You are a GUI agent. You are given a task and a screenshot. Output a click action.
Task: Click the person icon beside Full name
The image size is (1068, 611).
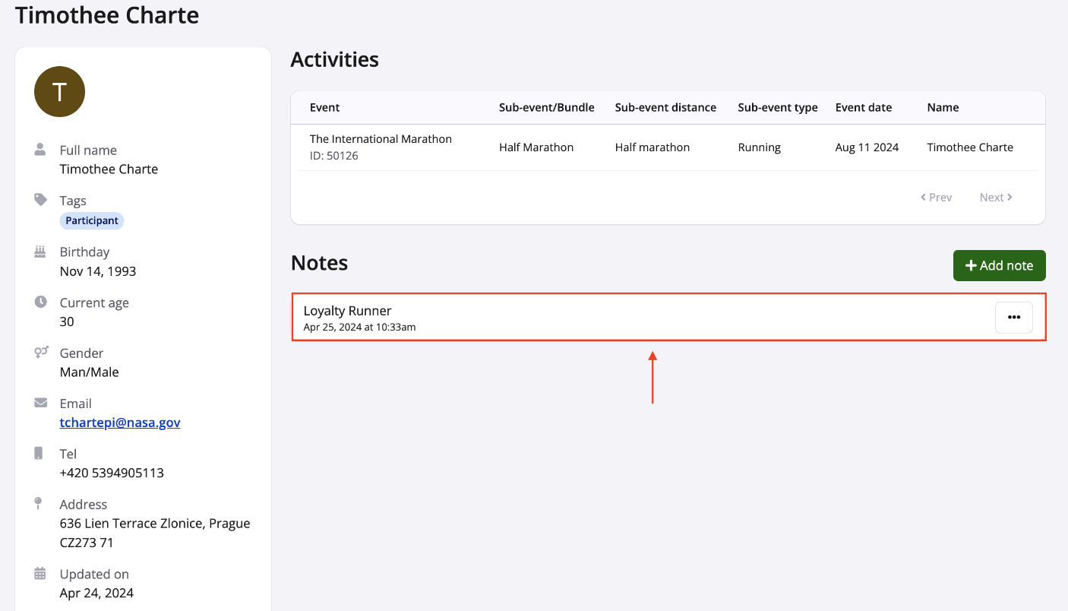(40, 150)
